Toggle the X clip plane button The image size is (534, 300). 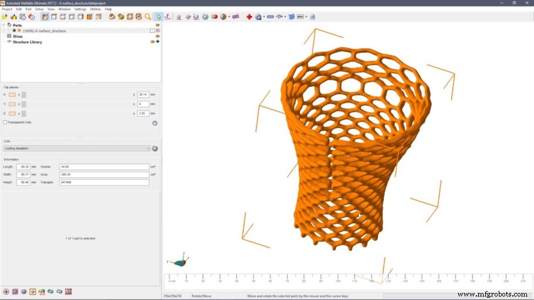pyautogui.click(x=12, y=94)
